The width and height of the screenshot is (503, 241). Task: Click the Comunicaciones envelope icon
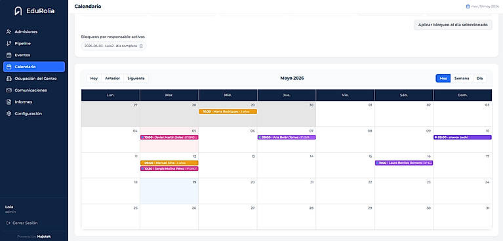9,90
